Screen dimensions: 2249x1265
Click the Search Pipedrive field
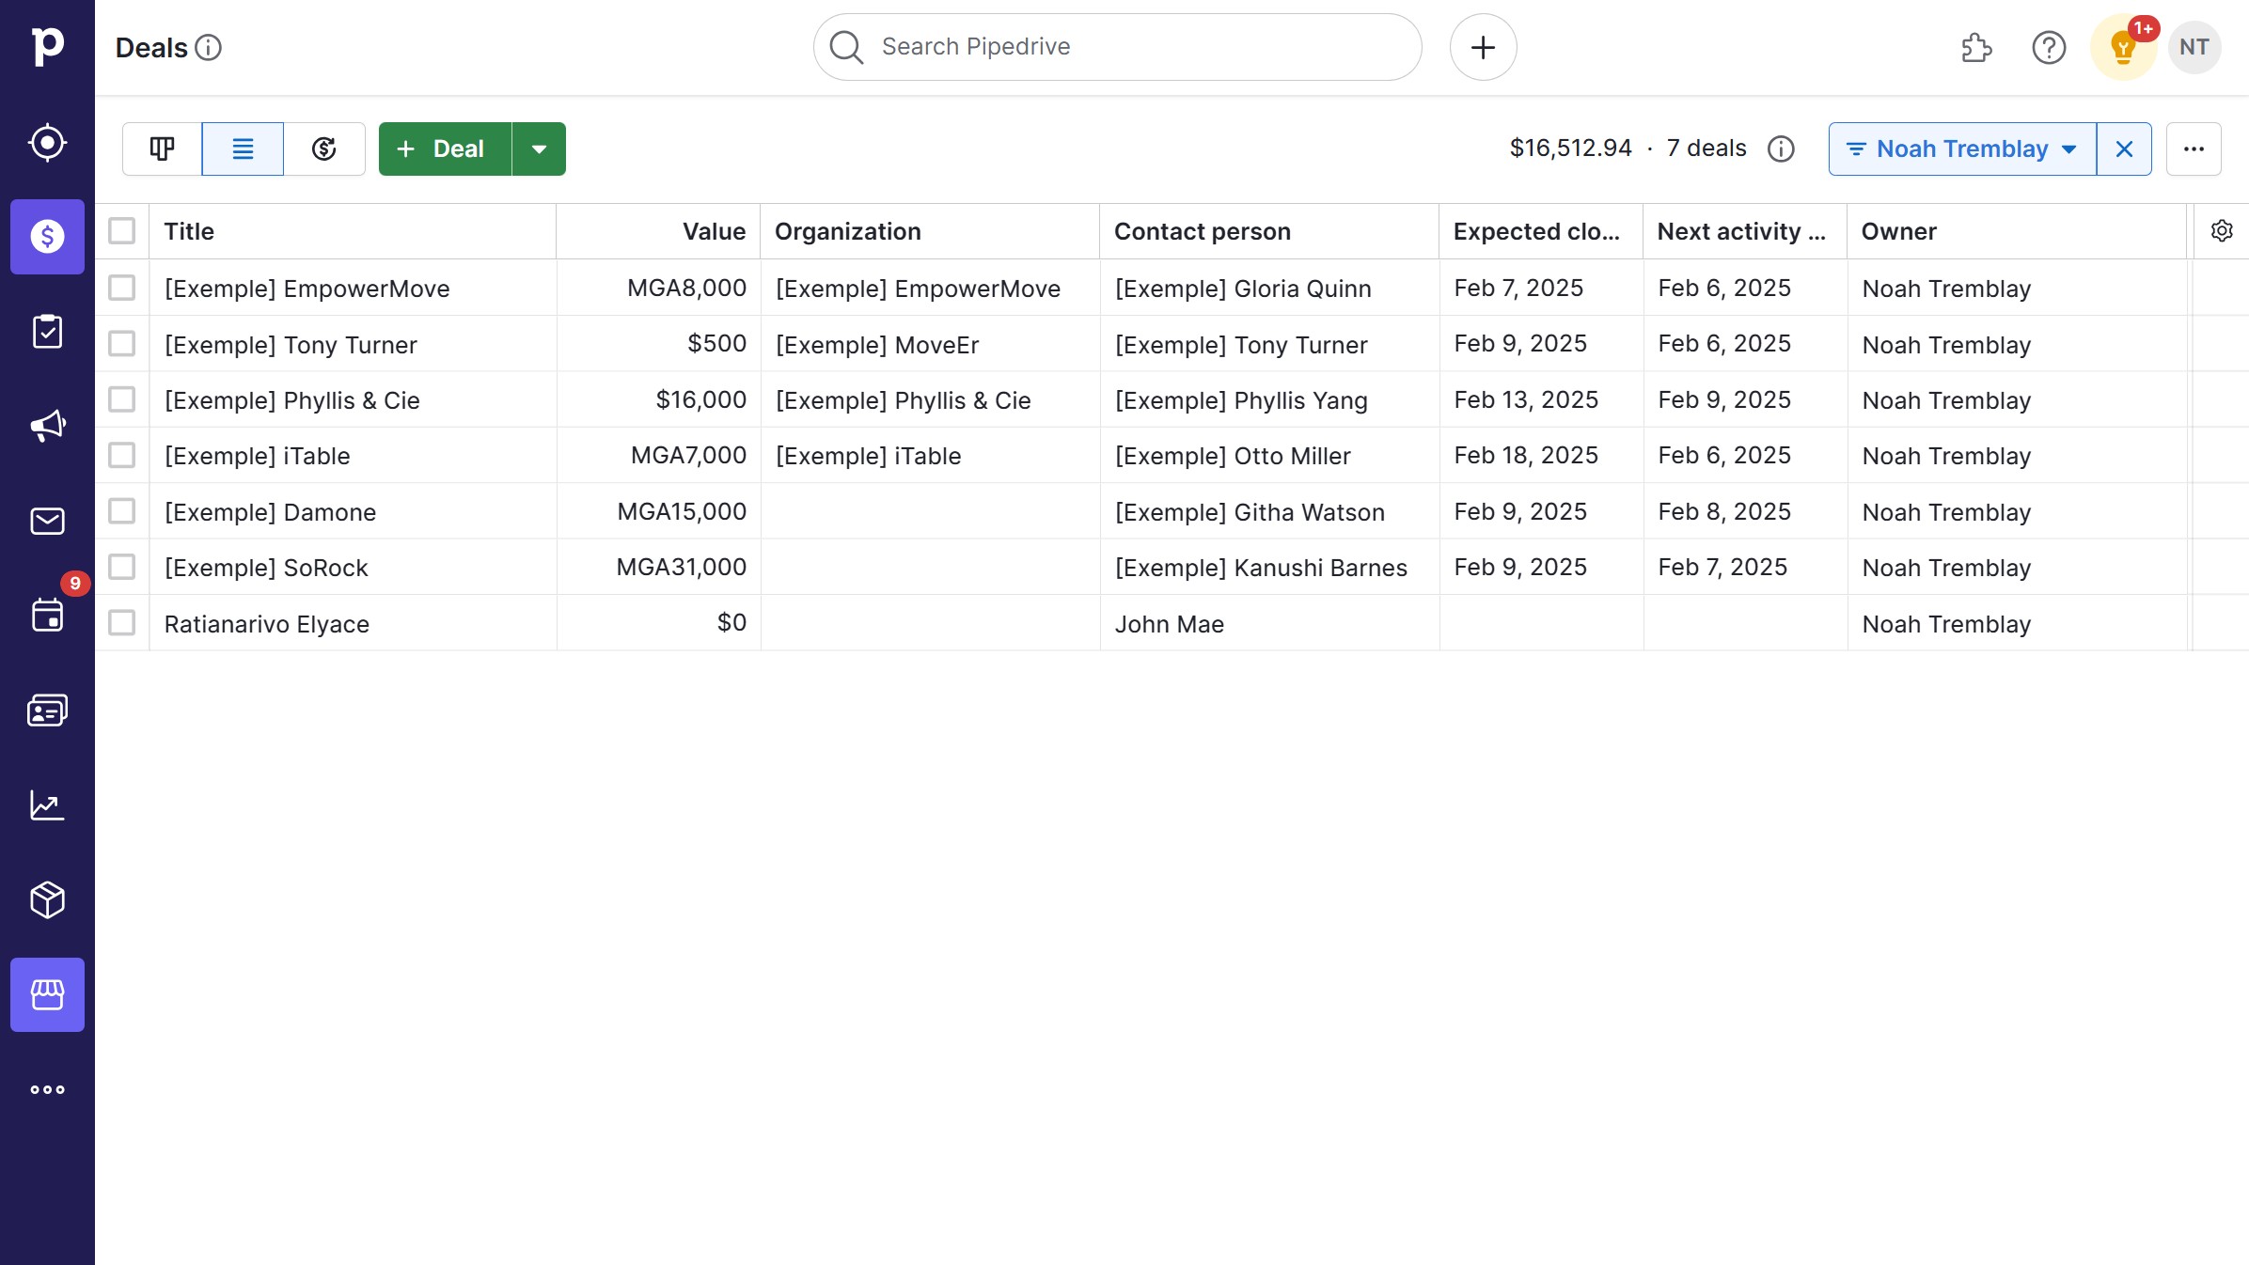[1115, 46]
